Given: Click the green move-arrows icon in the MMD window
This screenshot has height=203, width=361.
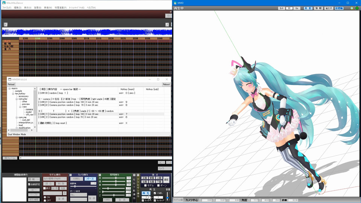Looking at the screenshot, I should coord(357,8).
